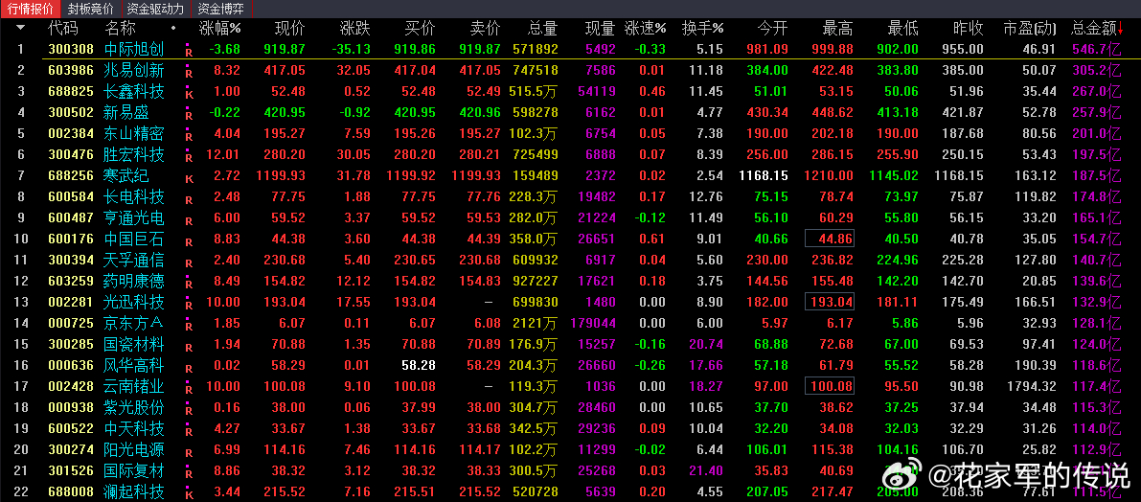Select stock 兆易创新 row name
1141x502 pixels.
(135, 71)
